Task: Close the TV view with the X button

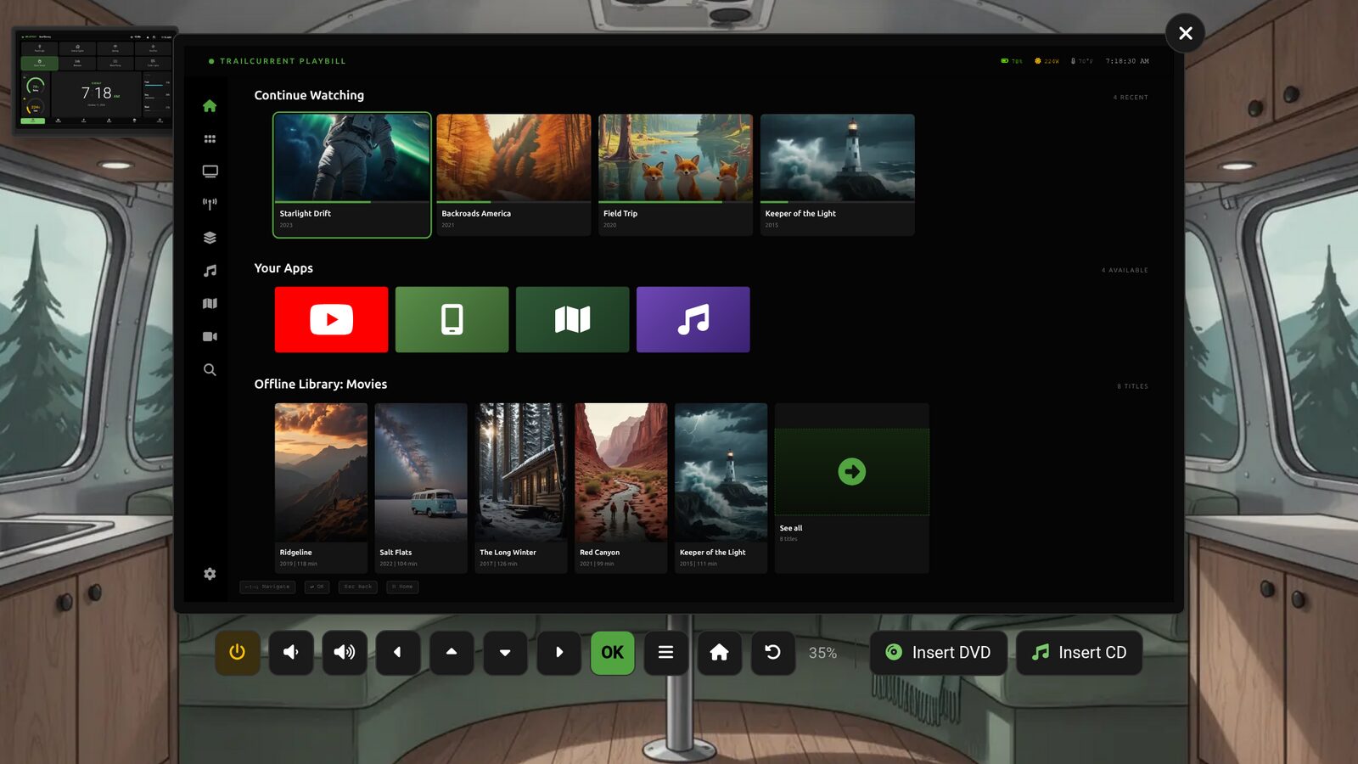Action: pos(1186,33)
